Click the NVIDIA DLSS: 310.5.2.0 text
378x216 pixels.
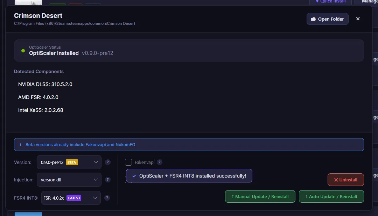45,84
